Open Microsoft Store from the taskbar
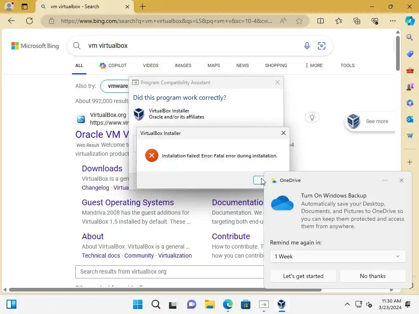The image size is (419, 314). point(246,304)
